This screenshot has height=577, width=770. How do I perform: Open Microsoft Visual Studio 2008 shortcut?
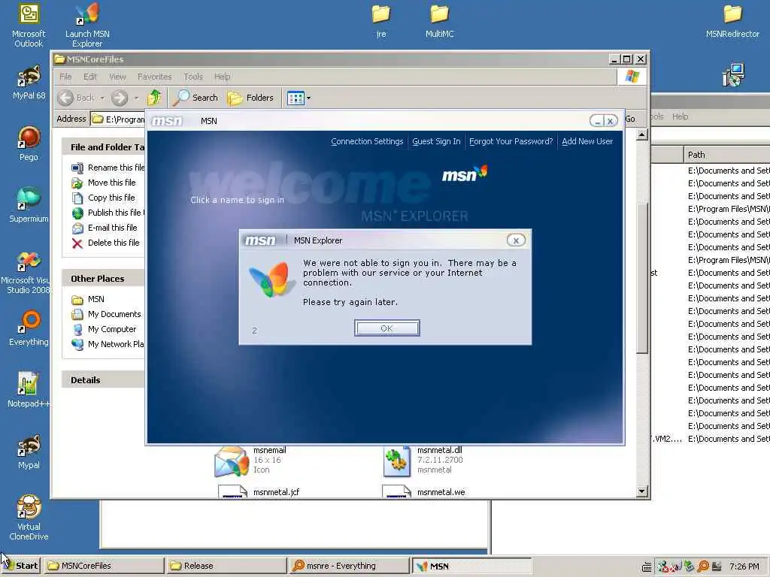[27, 273]
